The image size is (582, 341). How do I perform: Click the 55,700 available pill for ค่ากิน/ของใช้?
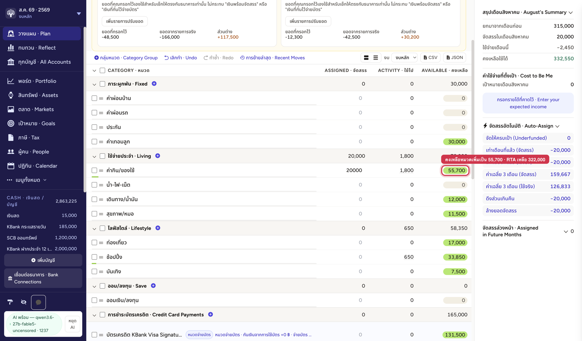click(455, 170)
